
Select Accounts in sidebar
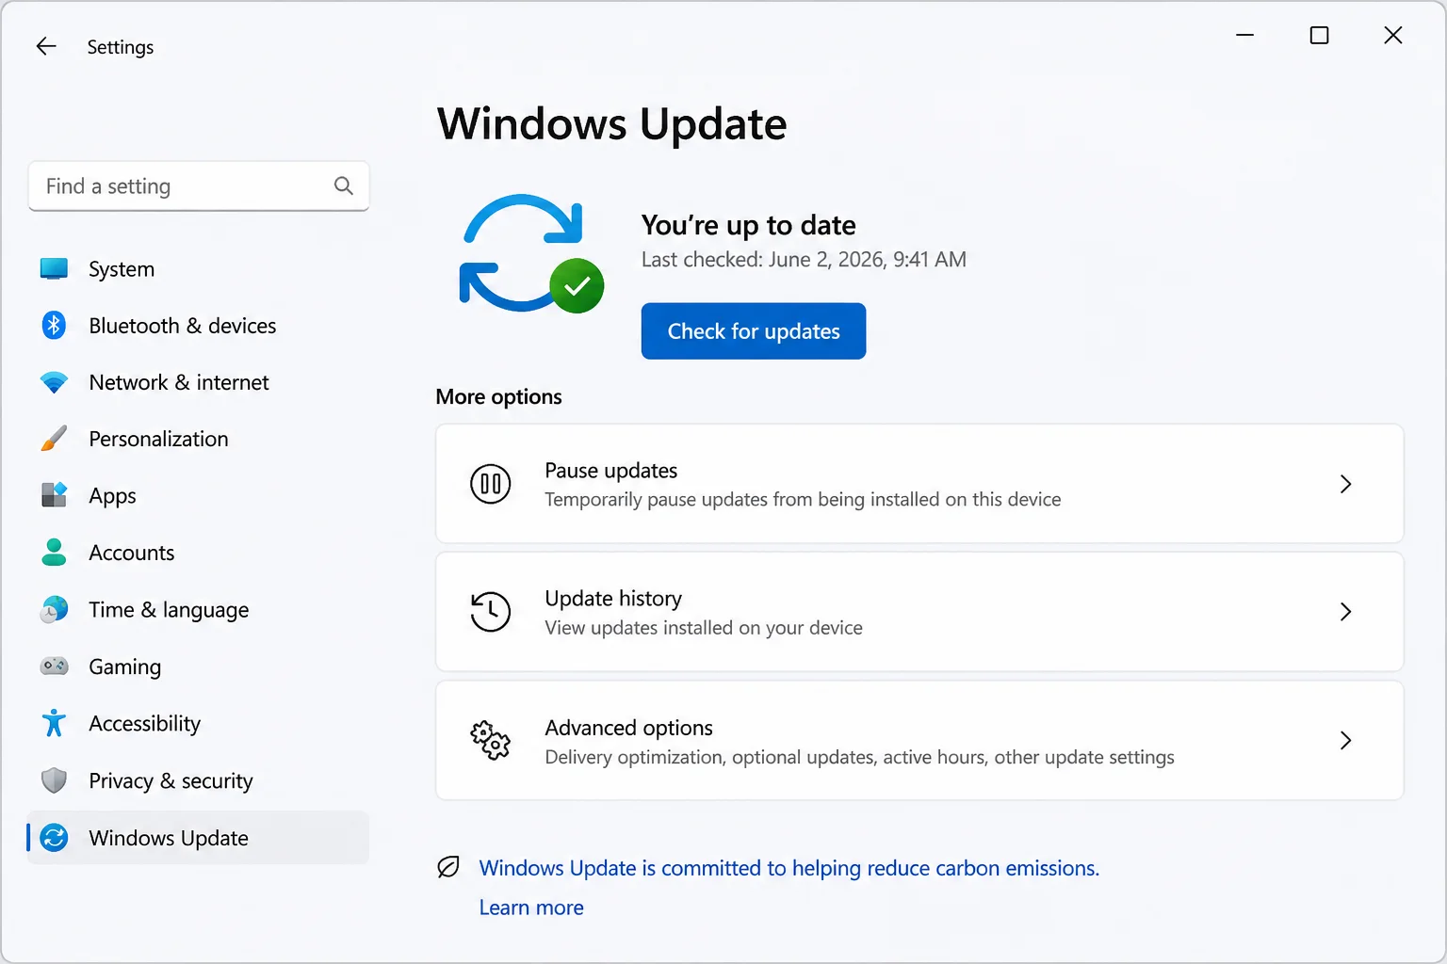(x=199, y=553)
